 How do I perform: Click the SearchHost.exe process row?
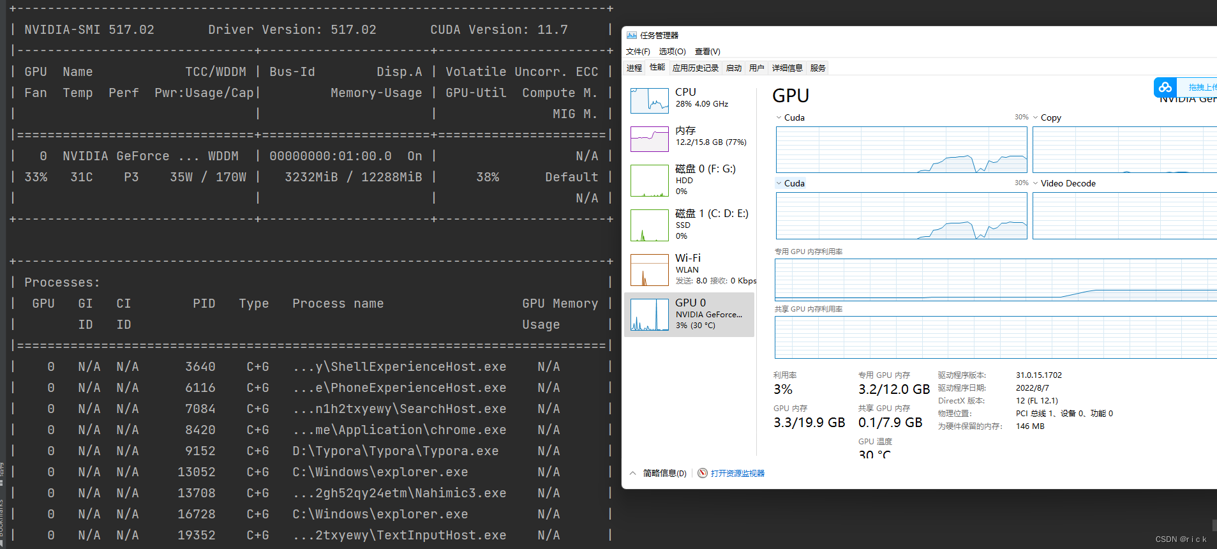tap(311, 409)
